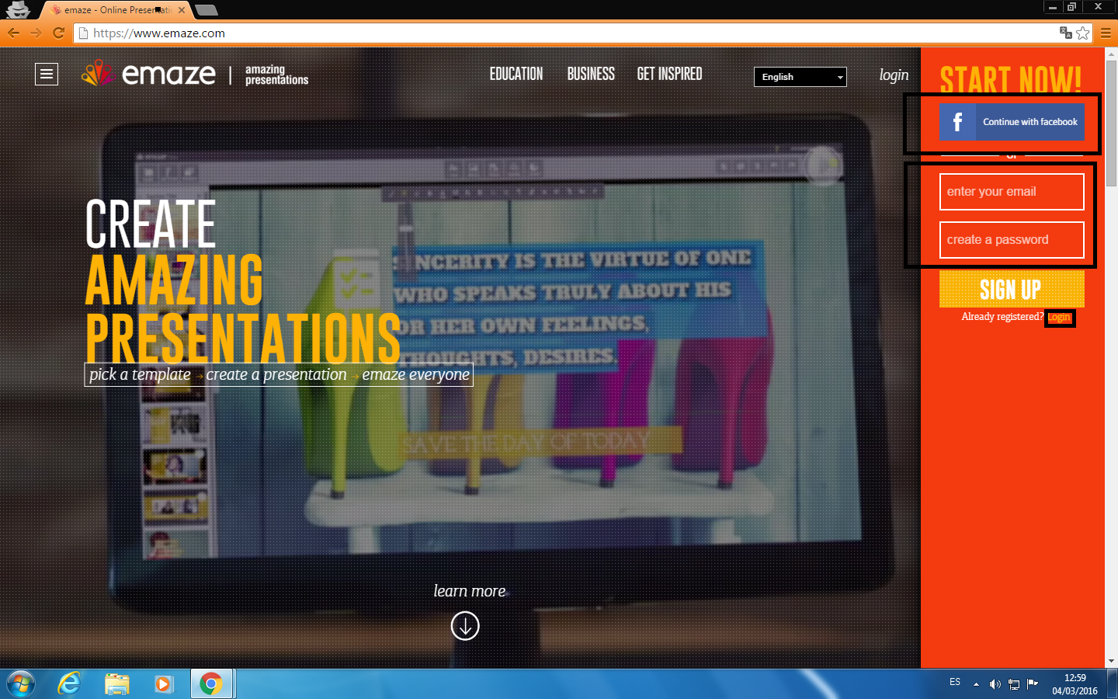Close the emaze browser tab
The width and height of the screenshot is (1118, 699).
(182, 10)
